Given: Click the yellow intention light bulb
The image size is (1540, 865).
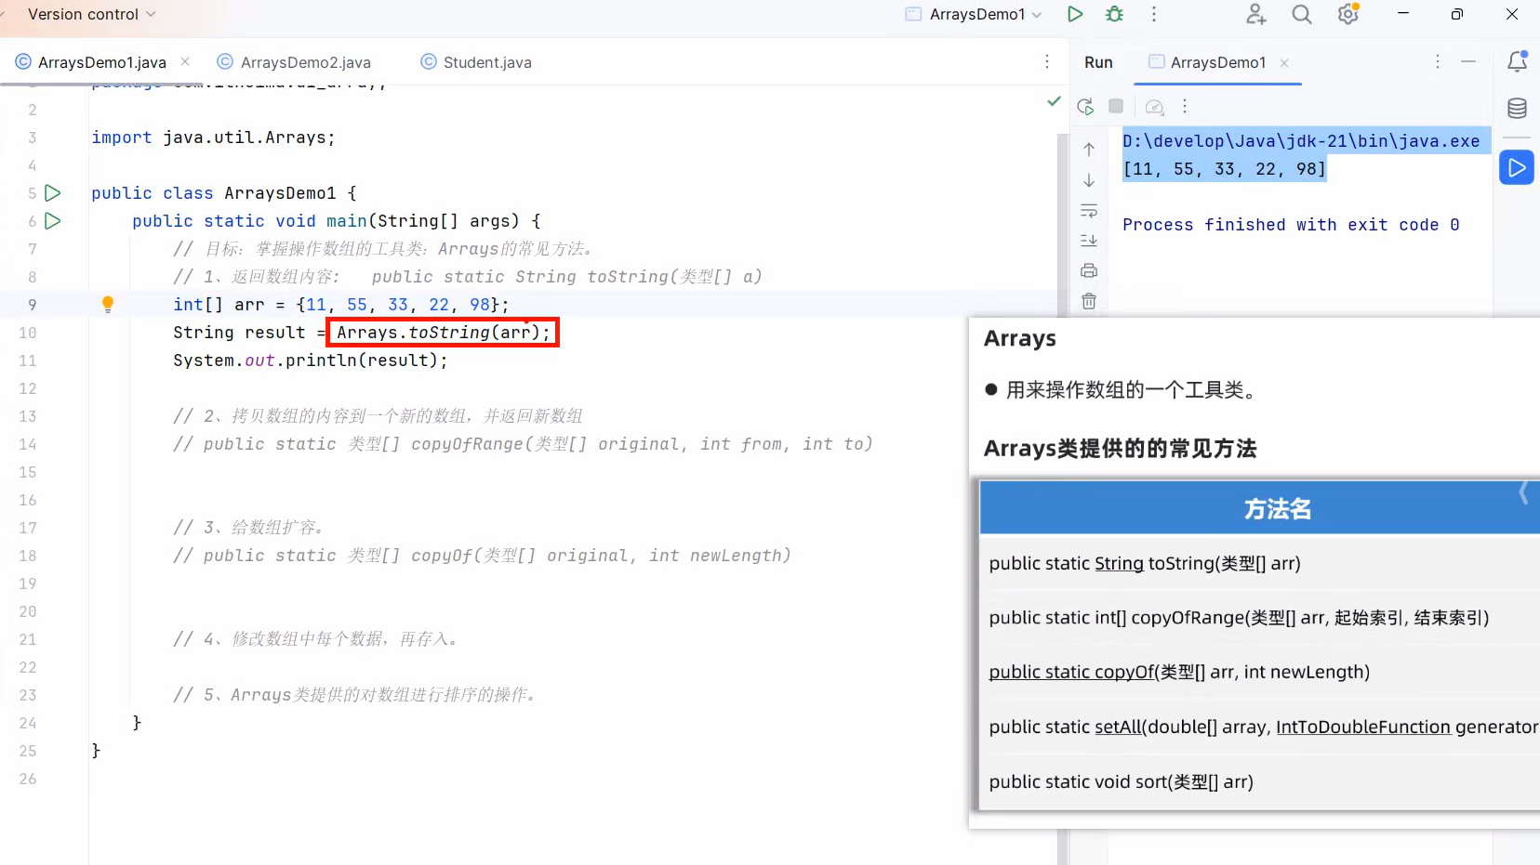Looking at the screenshot, I should point(107,304).
